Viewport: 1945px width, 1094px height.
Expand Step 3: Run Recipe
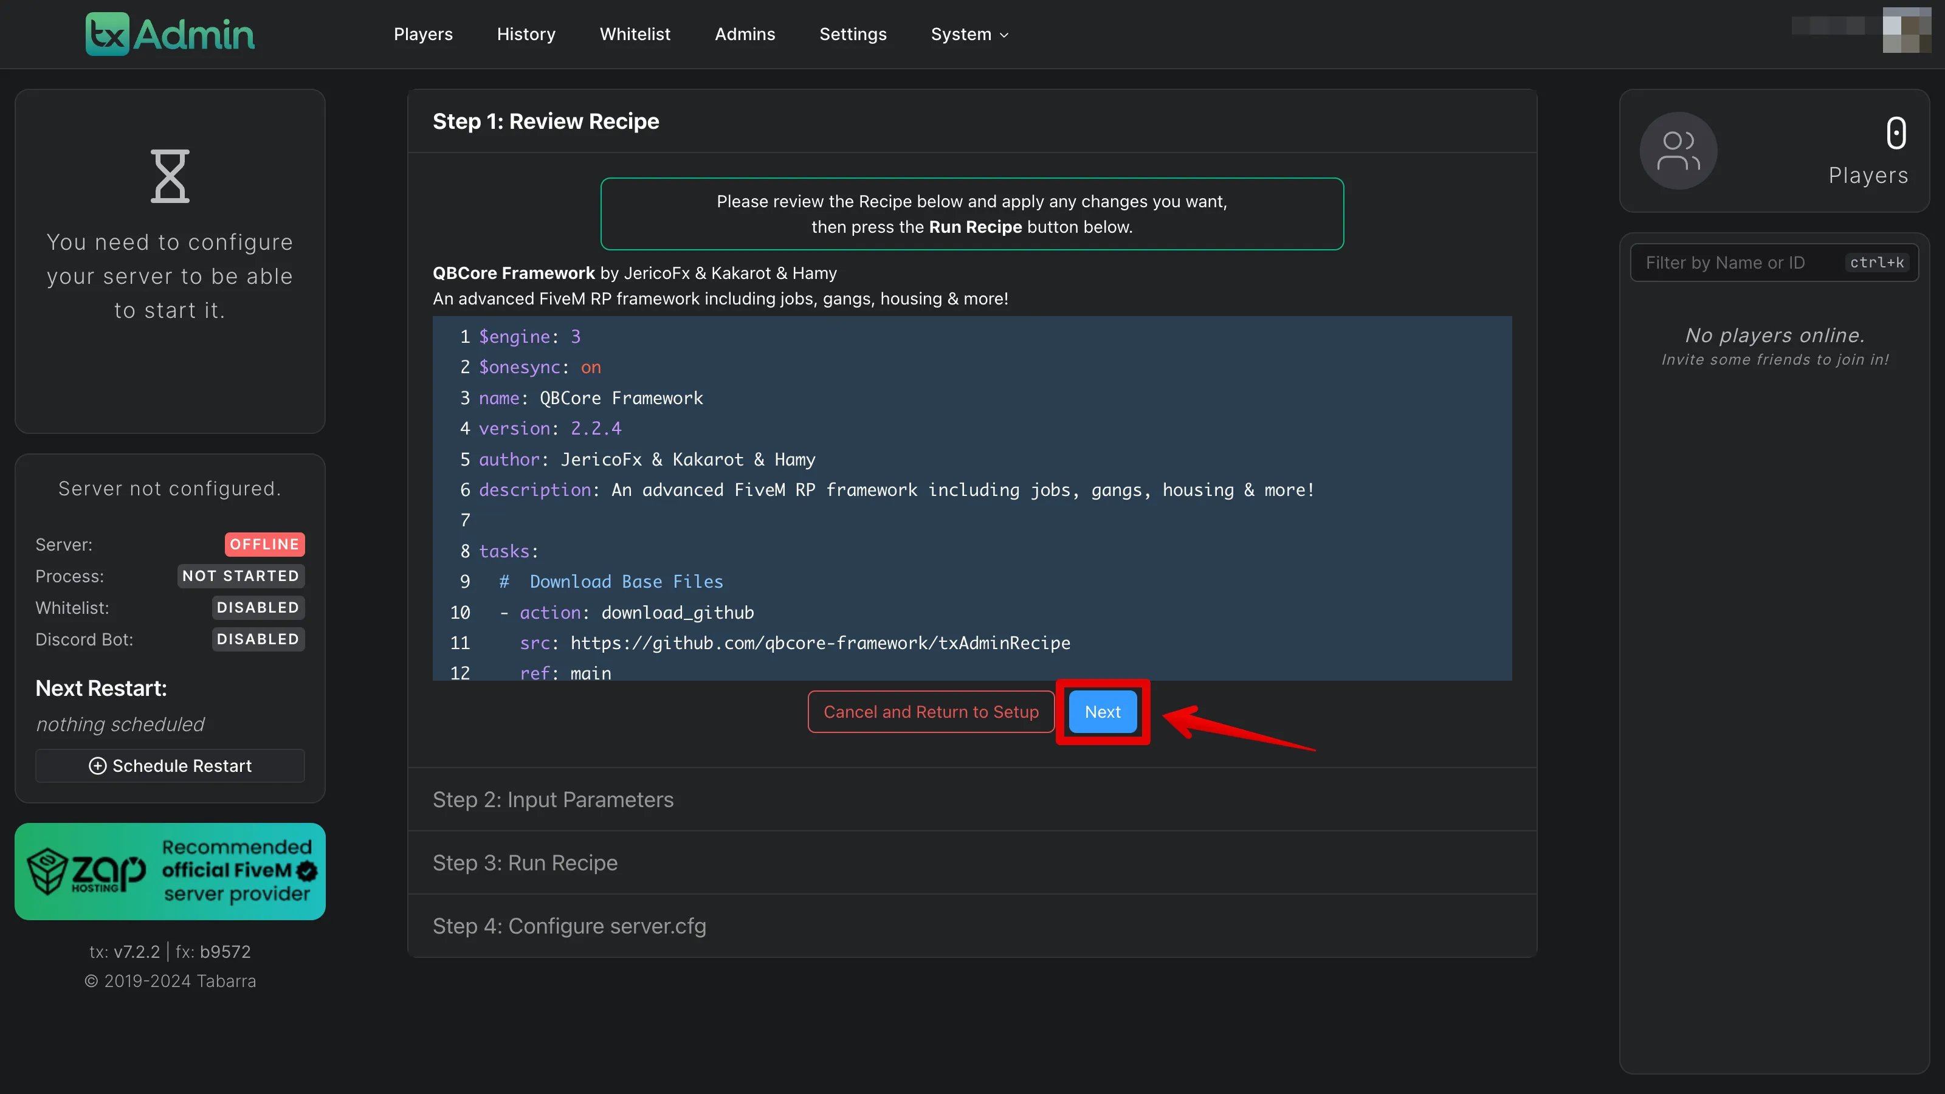click(x=972, y=863)
